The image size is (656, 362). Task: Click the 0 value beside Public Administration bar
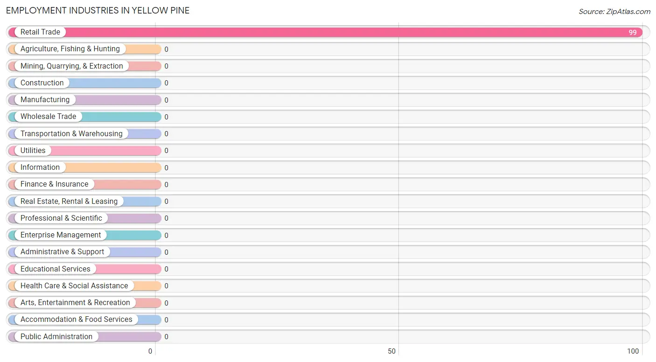pyautogui.click(x=166, y=337)
